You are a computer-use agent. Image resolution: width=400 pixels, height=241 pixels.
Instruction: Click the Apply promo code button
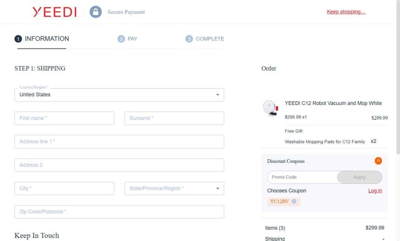coord(359,177)
